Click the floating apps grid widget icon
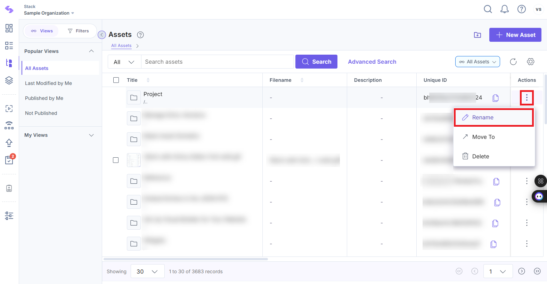The width and height of the screenshot is (547, 284). 541,181
